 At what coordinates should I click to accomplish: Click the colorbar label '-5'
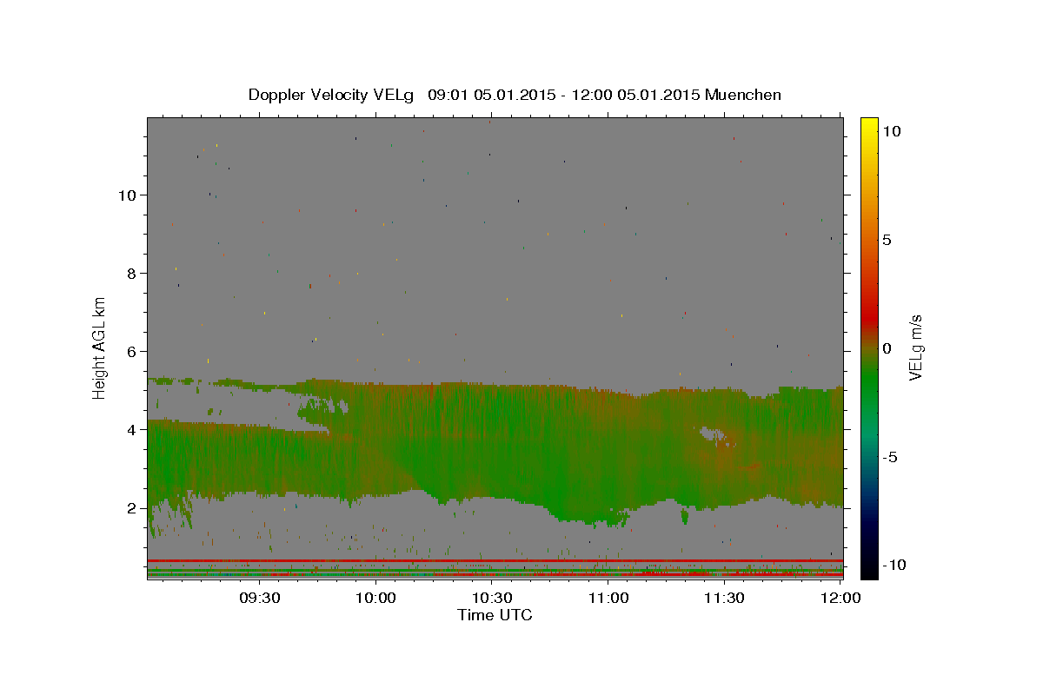[890, 457]
